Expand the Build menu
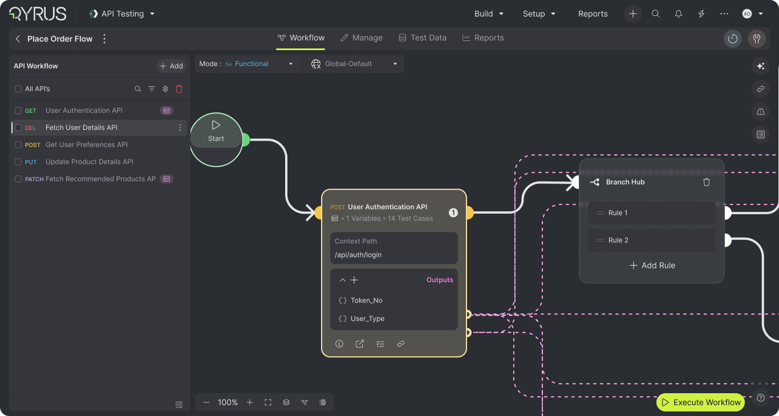 pos(489,14)
